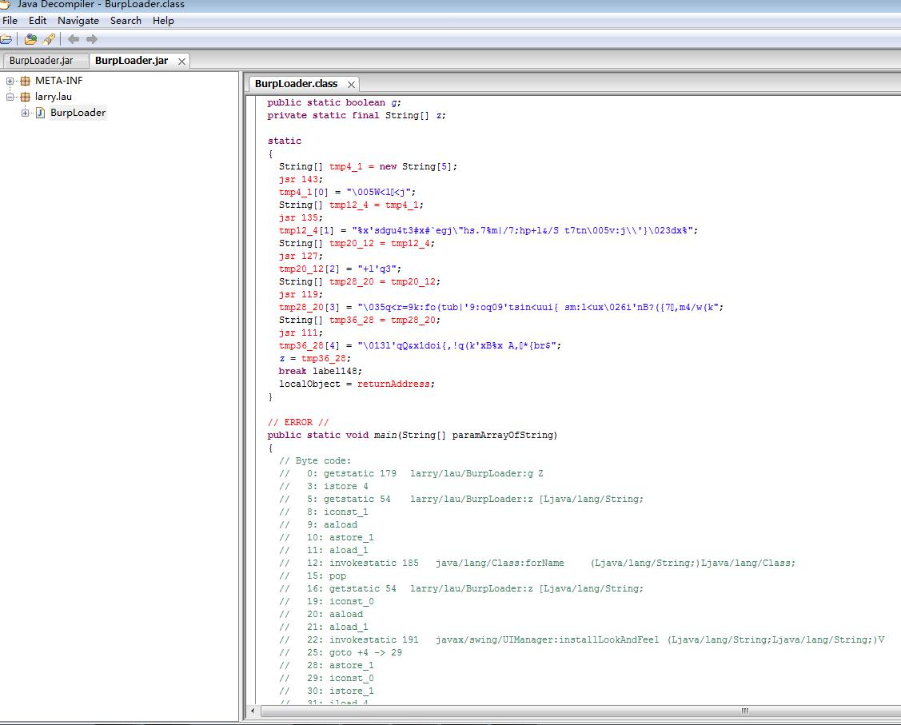The height and width of the screenshot is (725, 901).
Task: Close the BurpLoader.class editor tab
Action: [x=350, y=84]
